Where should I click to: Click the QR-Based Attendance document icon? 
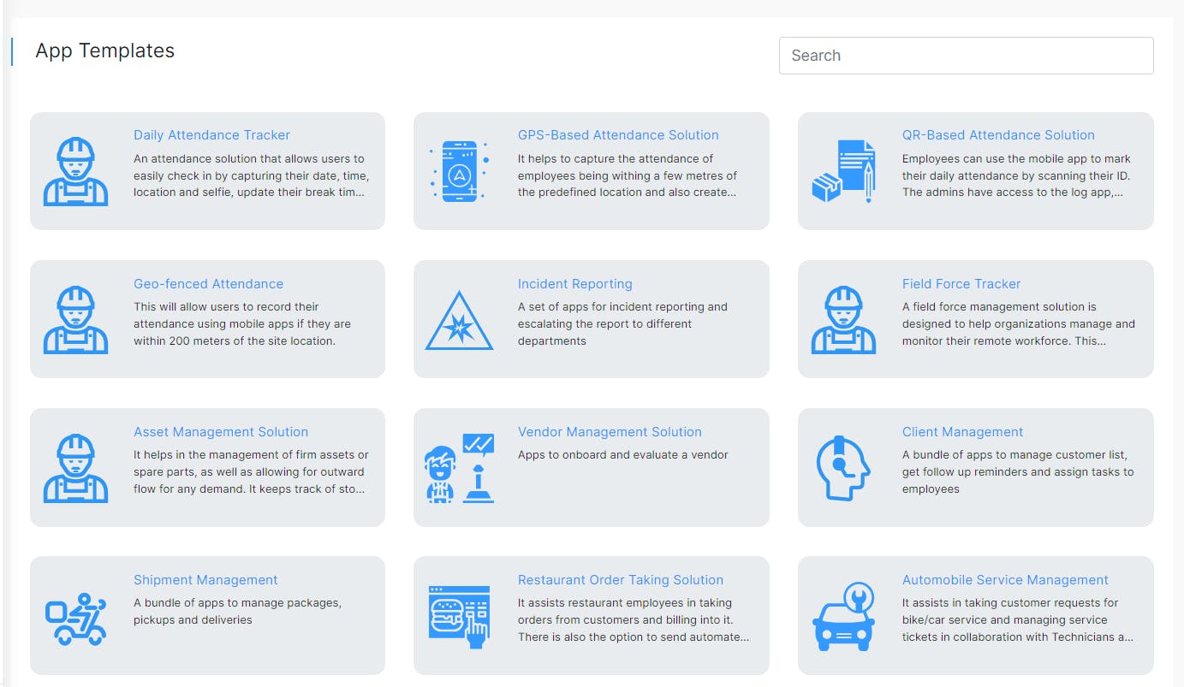click(x=844, y=172)
